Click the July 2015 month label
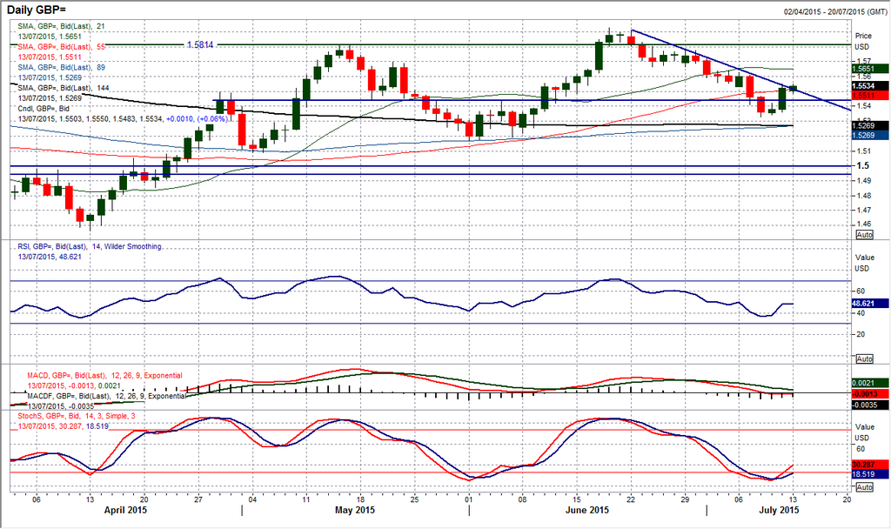 coord(779,510)
